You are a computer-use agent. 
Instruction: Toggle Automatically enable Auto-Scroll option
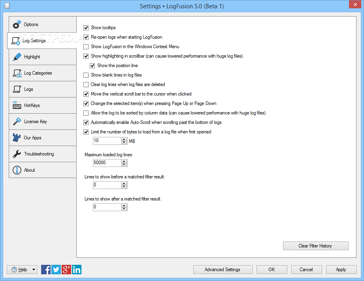[86, 123]
